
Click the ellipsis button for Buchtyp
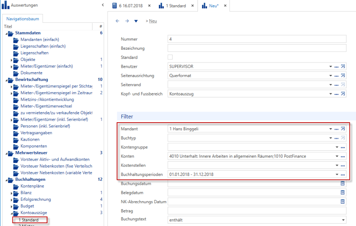336,139
